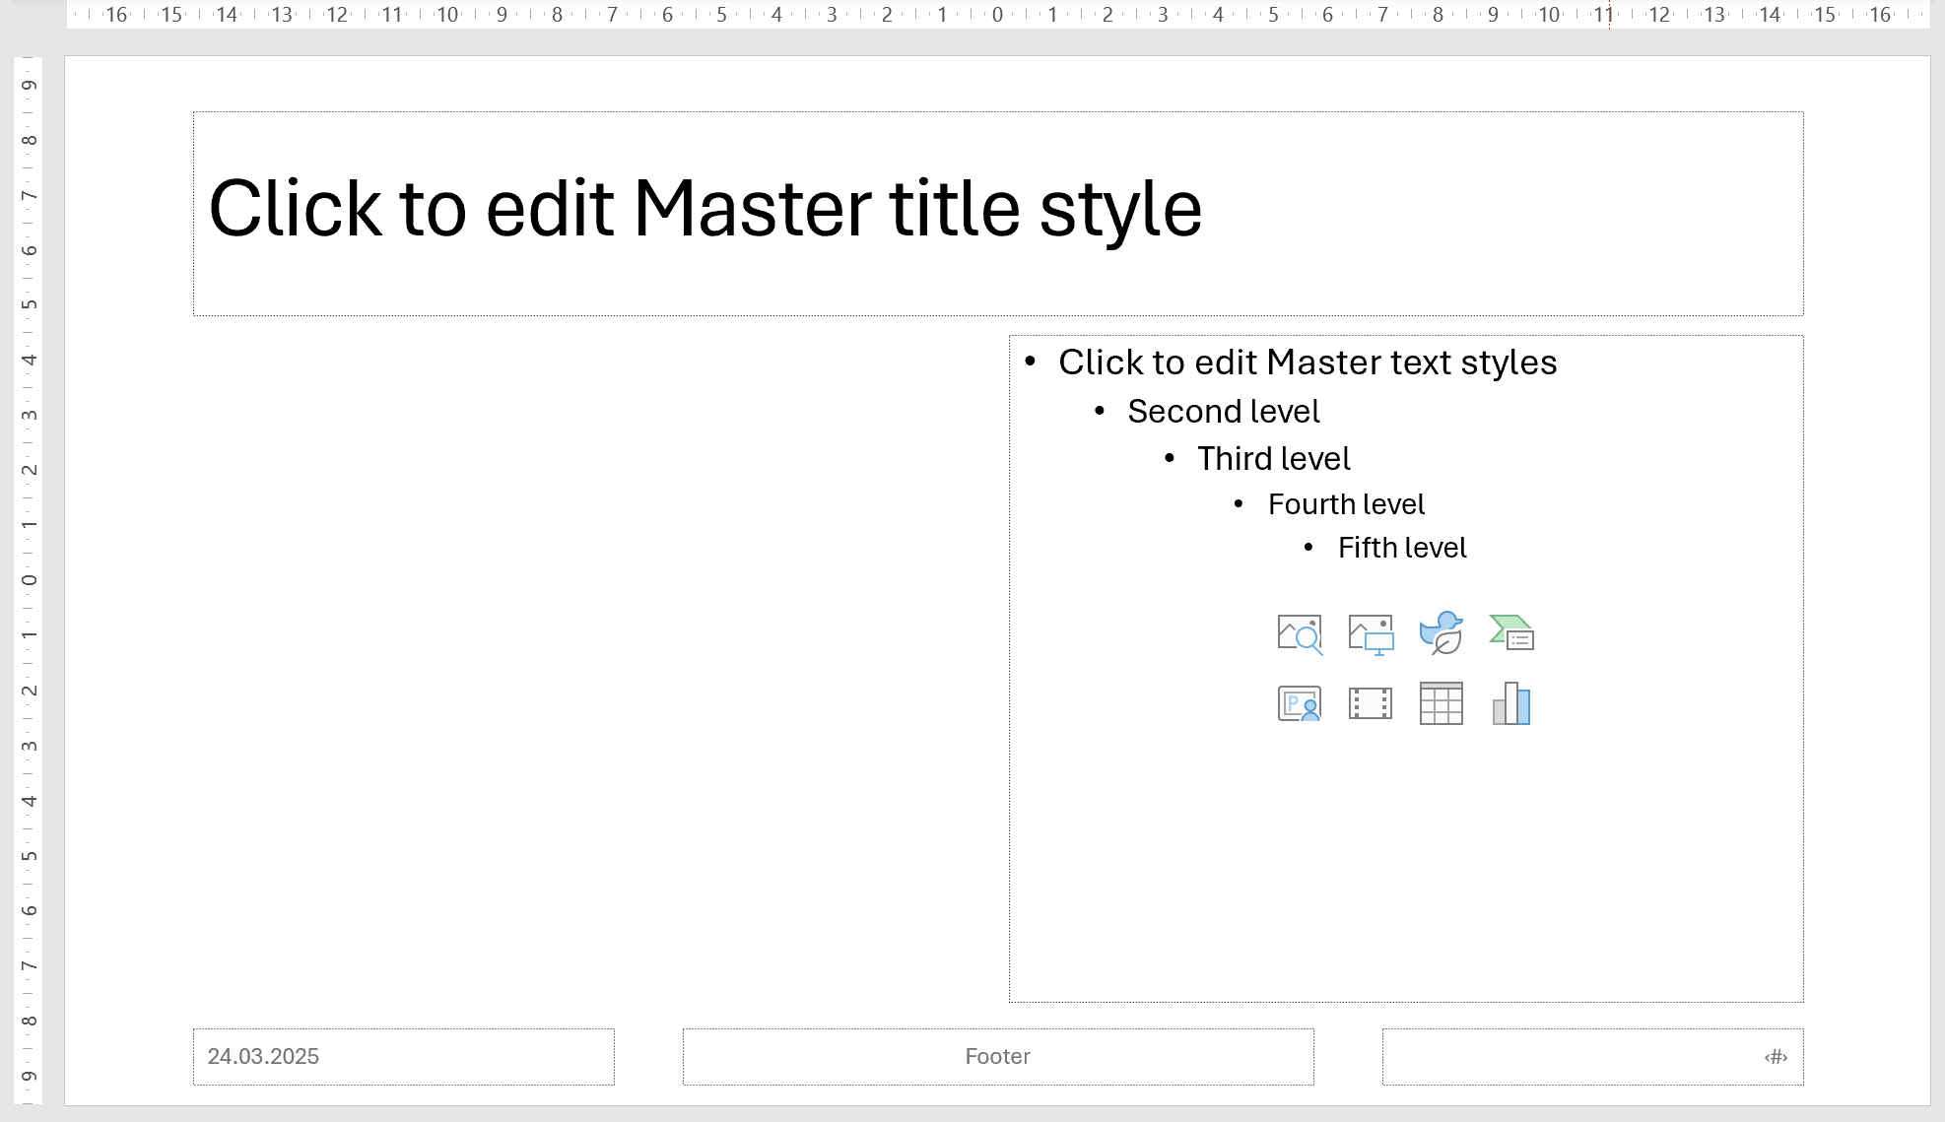Image resolution: width=1945 pixels, height=1122 pixels.
Task: Click the Insert Video filmstrip icon
Action: 1370,704
